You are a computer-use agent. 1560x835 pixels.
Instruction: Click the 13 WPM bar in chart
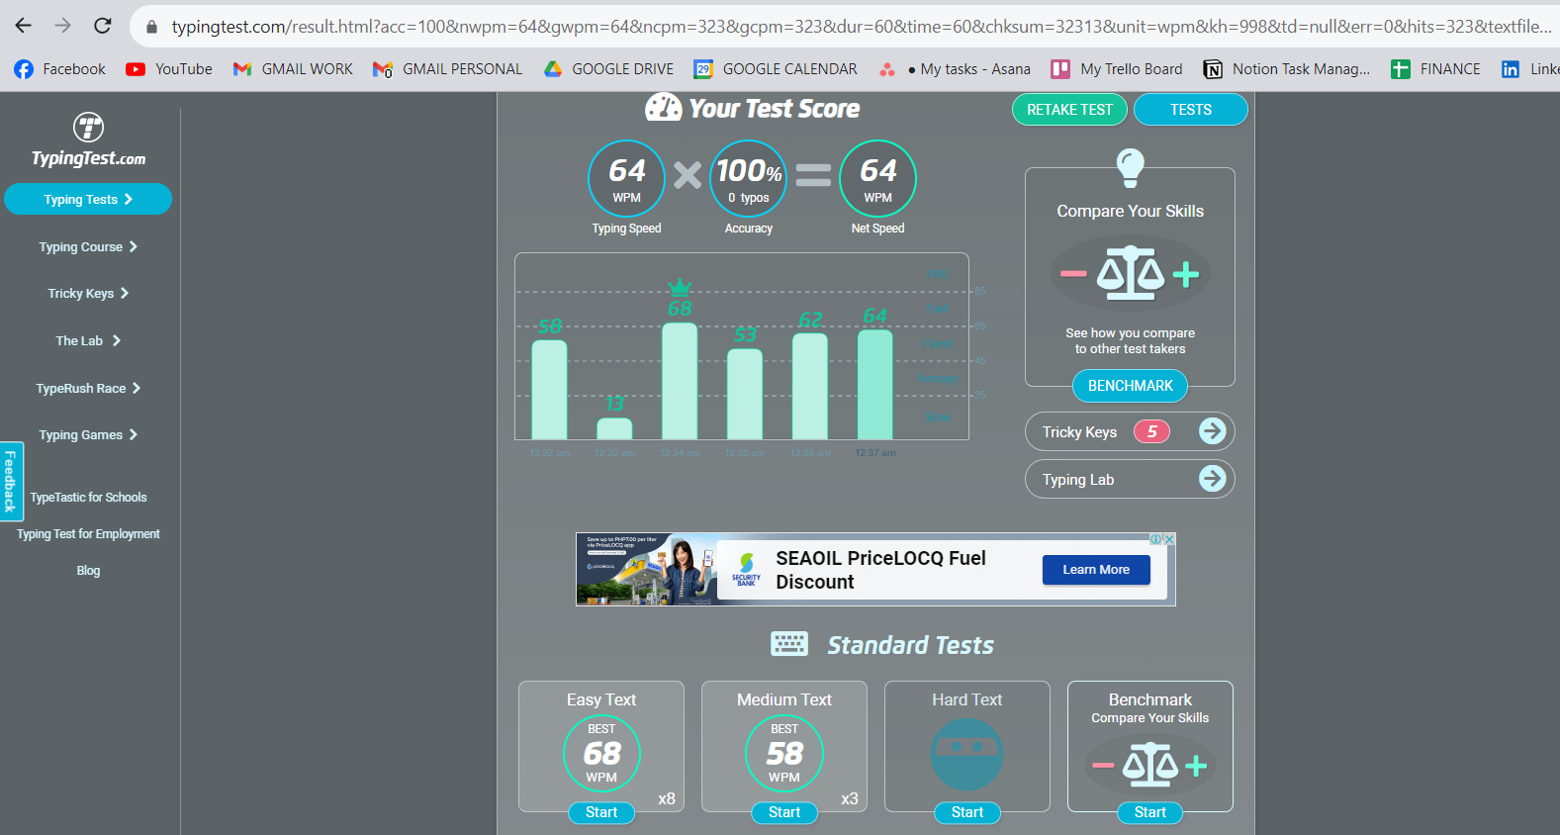tap(614, 428)
